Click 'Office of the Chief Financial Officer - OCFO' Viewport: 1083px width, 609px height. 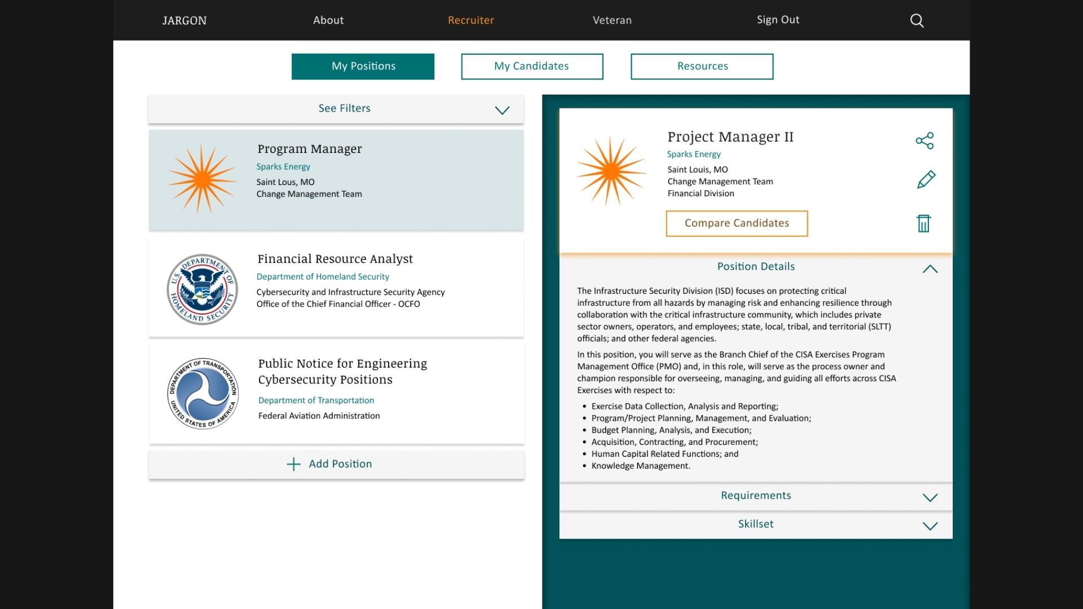tap(338, 304)
